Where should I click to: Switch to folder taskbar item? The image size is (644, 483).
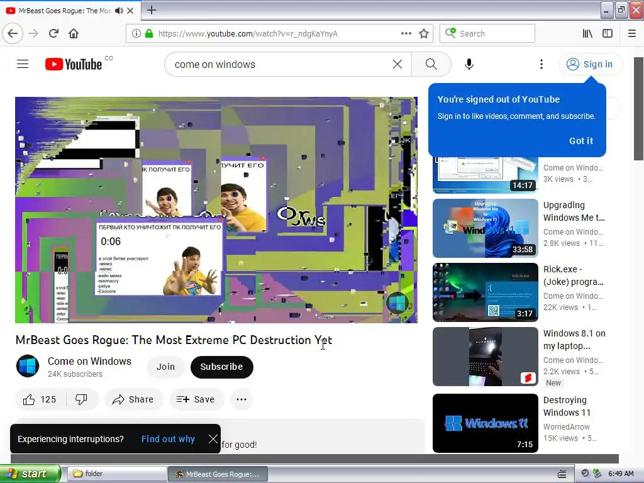coord(116,474)
